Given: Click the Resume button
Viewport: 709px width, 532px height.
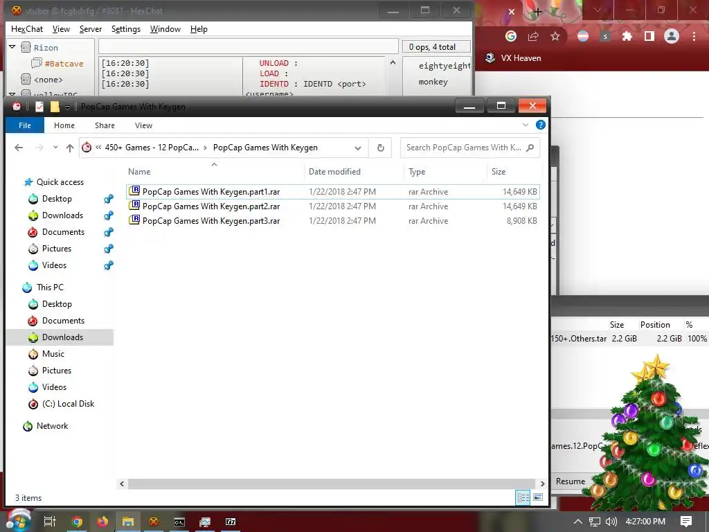Looking at the screenshot, I should coord(571,481).
